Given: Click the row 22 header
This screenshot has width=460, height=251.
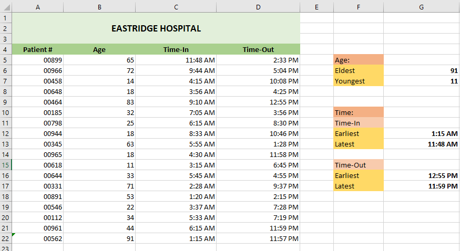Looking at the screenshot, I should 5,238.
